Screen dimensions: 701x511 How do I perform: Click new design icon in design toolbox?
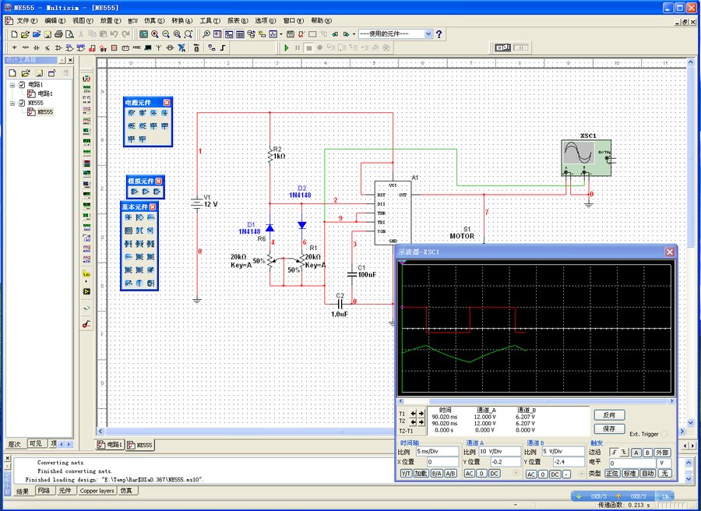(x=12, y=73)
